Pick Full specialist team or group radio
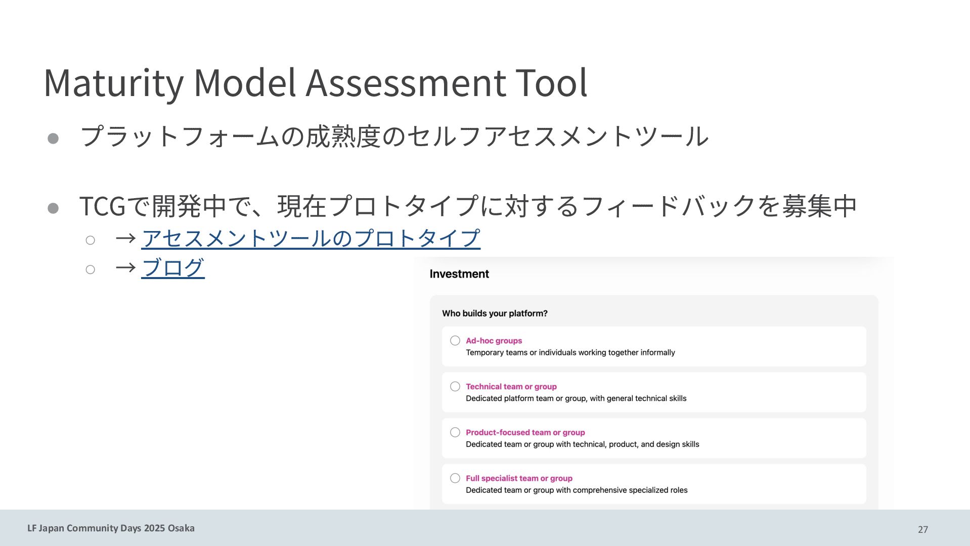This screenshot has width=970, height=546. [x=455, y=478]
